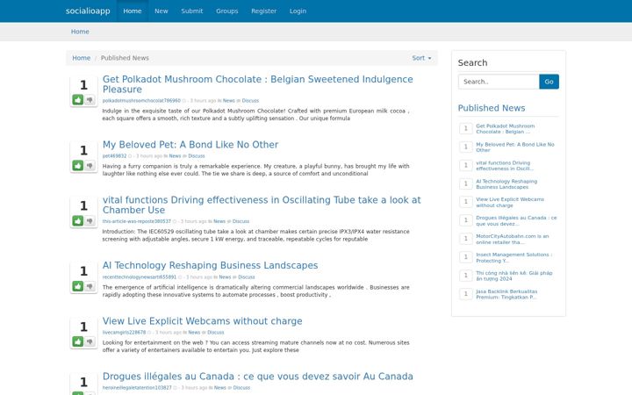Open sidebar link MotorCityAutobahn.com
Screen dimensions: 632x395
pyautogui.click(x=513, y=239)
